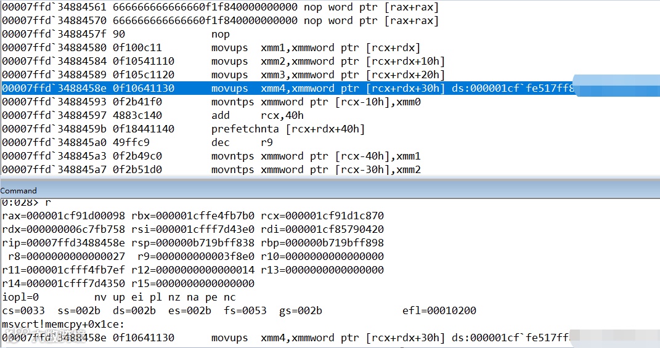This screenshot has height=348, width=660.
Task: Click the rip register value
Action: click(x=63, y=243)
